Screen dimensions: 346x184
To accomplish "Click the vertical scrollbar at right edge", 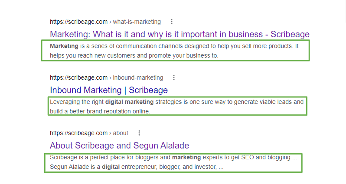I will tap(345, 11).
